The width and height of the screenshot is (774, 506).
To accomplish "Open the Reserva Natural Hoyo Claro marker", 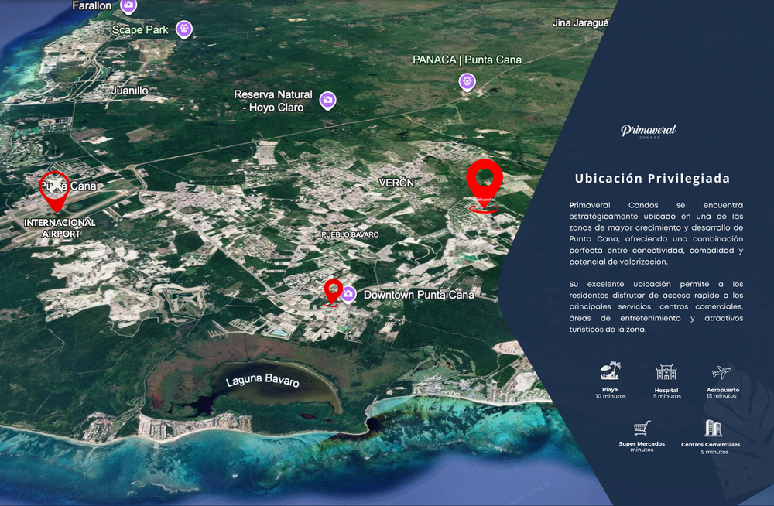I will [327, 101].
